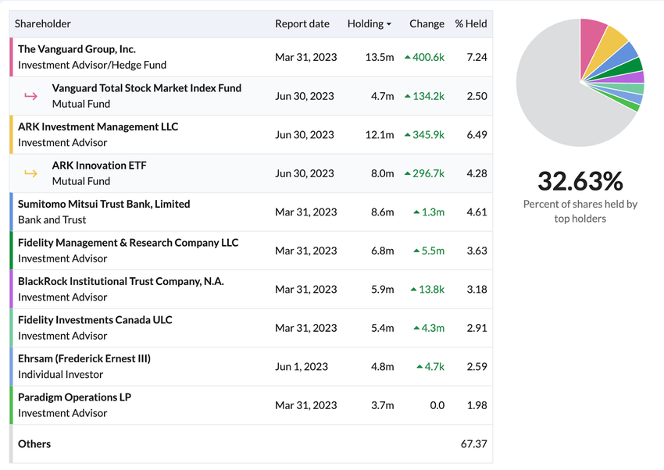Click the yellow sub-fund arrow beside ARK Innovation ETF
The image size is (664, 470).
click(31, 173)
